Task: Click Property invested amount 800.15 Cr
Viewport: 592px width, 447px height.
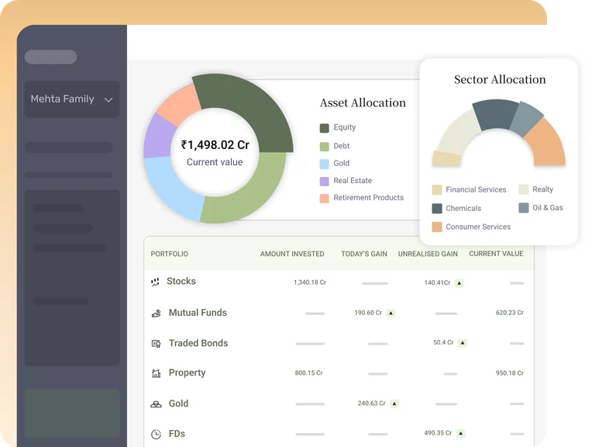Action: (309, 372)
